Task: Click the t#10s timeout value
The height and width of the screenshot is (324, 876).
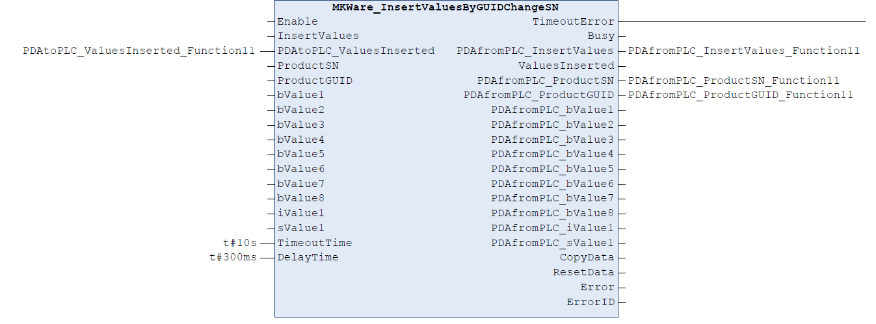Action: tap(239, 243)
